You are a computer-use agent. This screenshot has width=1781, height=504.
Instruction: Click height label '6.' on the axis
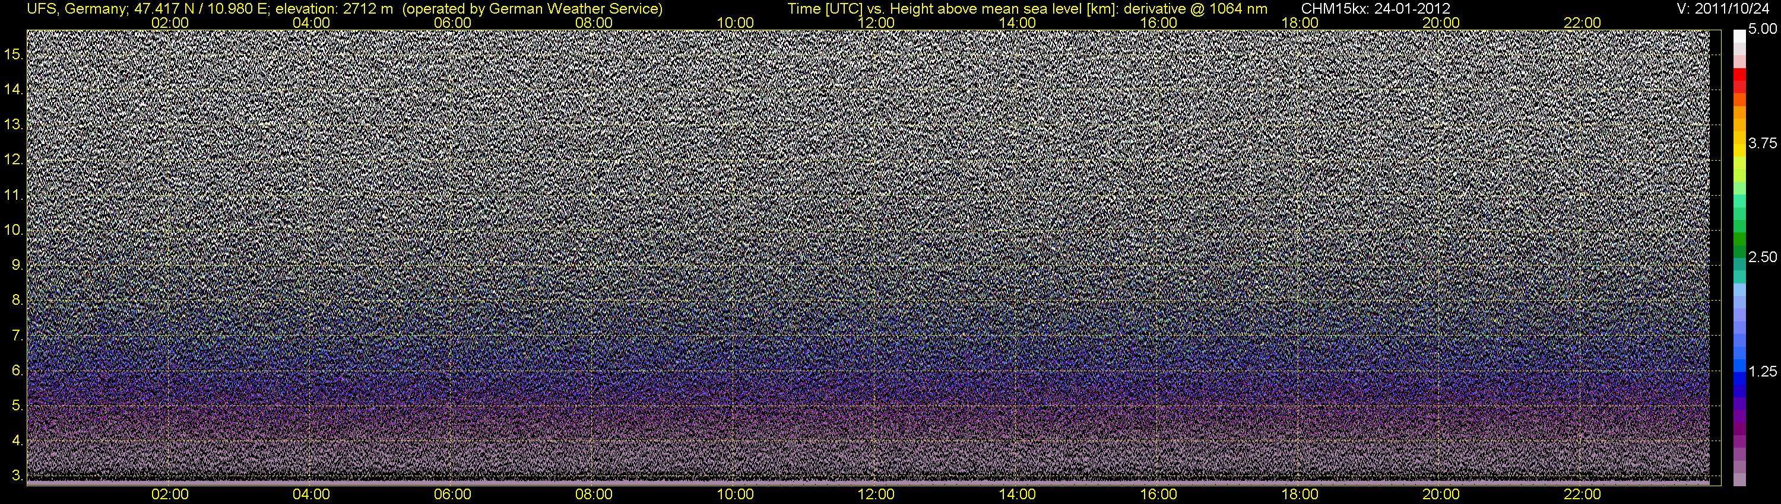17,371
